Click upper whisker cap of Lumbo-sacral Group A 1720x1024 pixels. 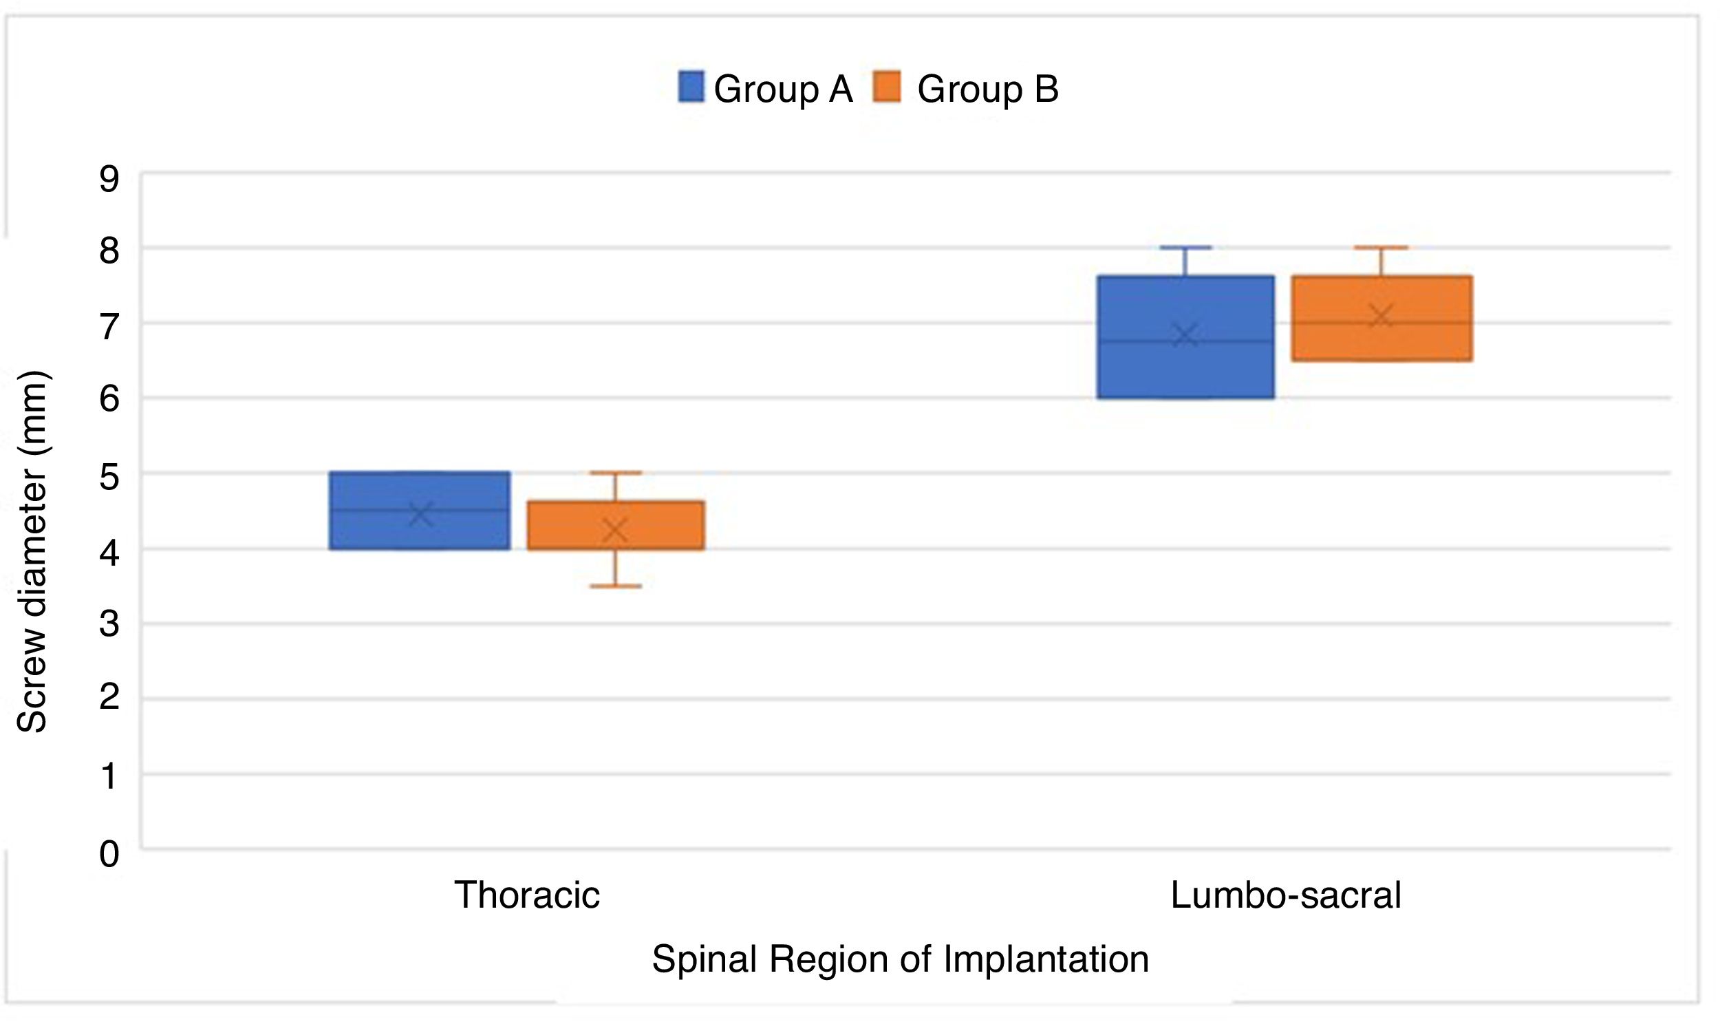(1185, 248)
